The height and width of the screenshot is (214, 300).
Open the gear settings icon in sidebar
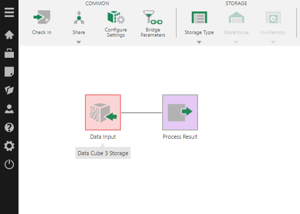[x=9, y=146]
